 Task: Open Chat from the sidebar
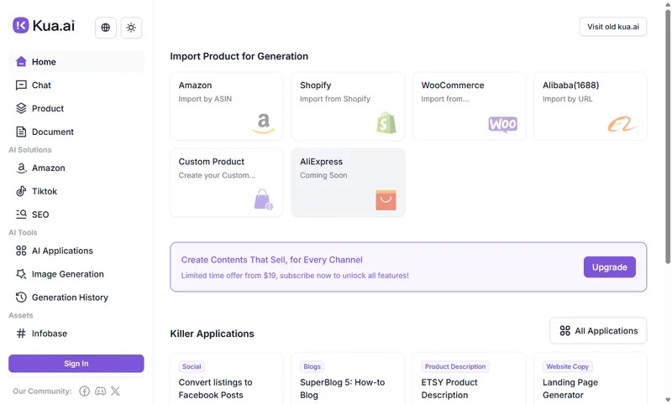coord(76,85)
